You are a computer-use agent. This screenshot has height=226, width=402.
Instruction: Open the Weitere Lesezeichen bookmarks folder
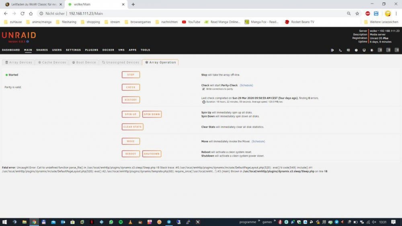click(x=381, y=22)
